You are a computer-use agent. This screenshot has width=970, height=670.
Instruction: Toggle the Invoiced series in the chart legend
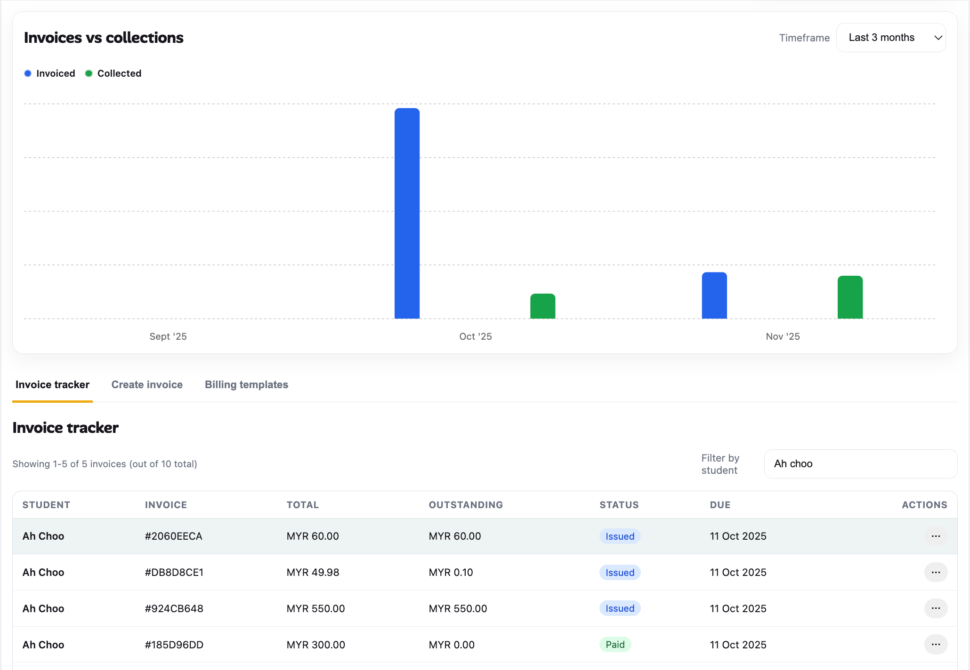[x=49, y=73]
